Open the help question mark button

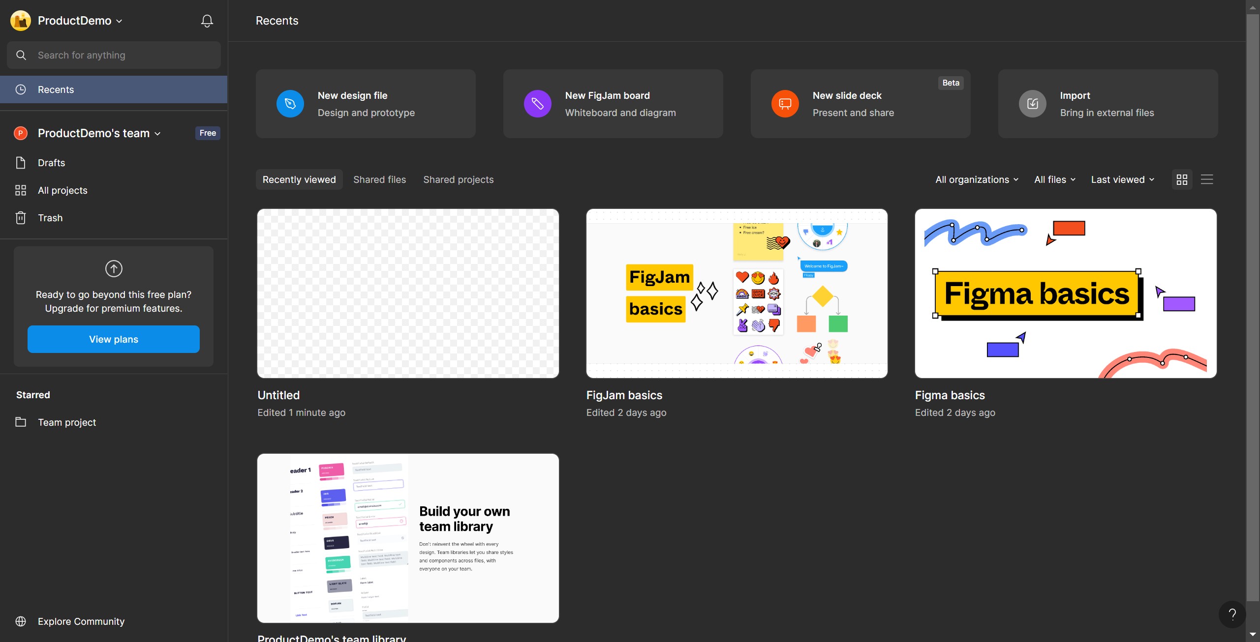point(1232,614)
